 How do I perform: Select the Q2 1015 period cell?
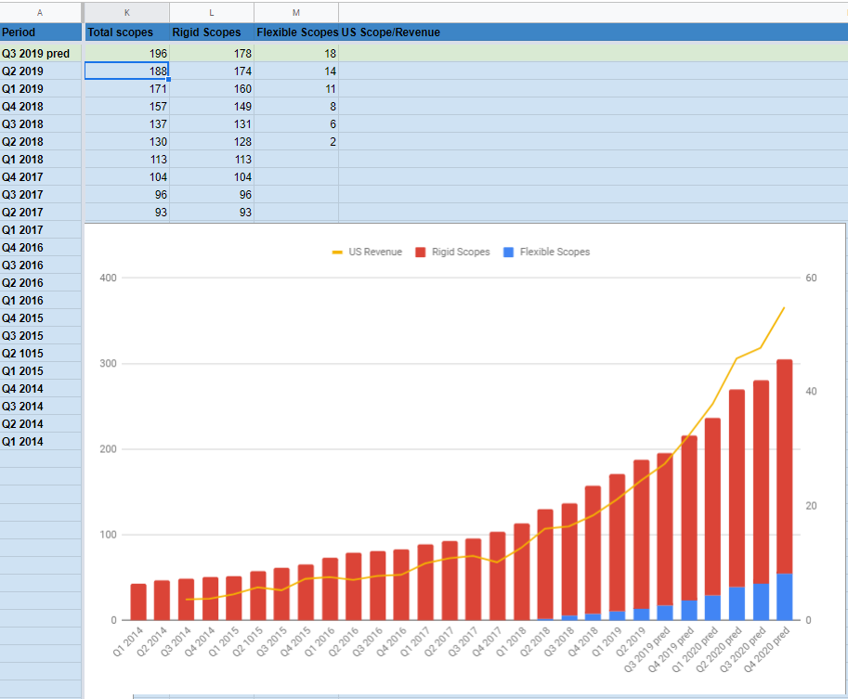(41, 353)
